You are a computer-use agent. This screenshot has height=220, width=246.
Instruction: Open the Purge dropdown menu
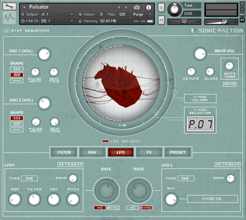(150, 14)
